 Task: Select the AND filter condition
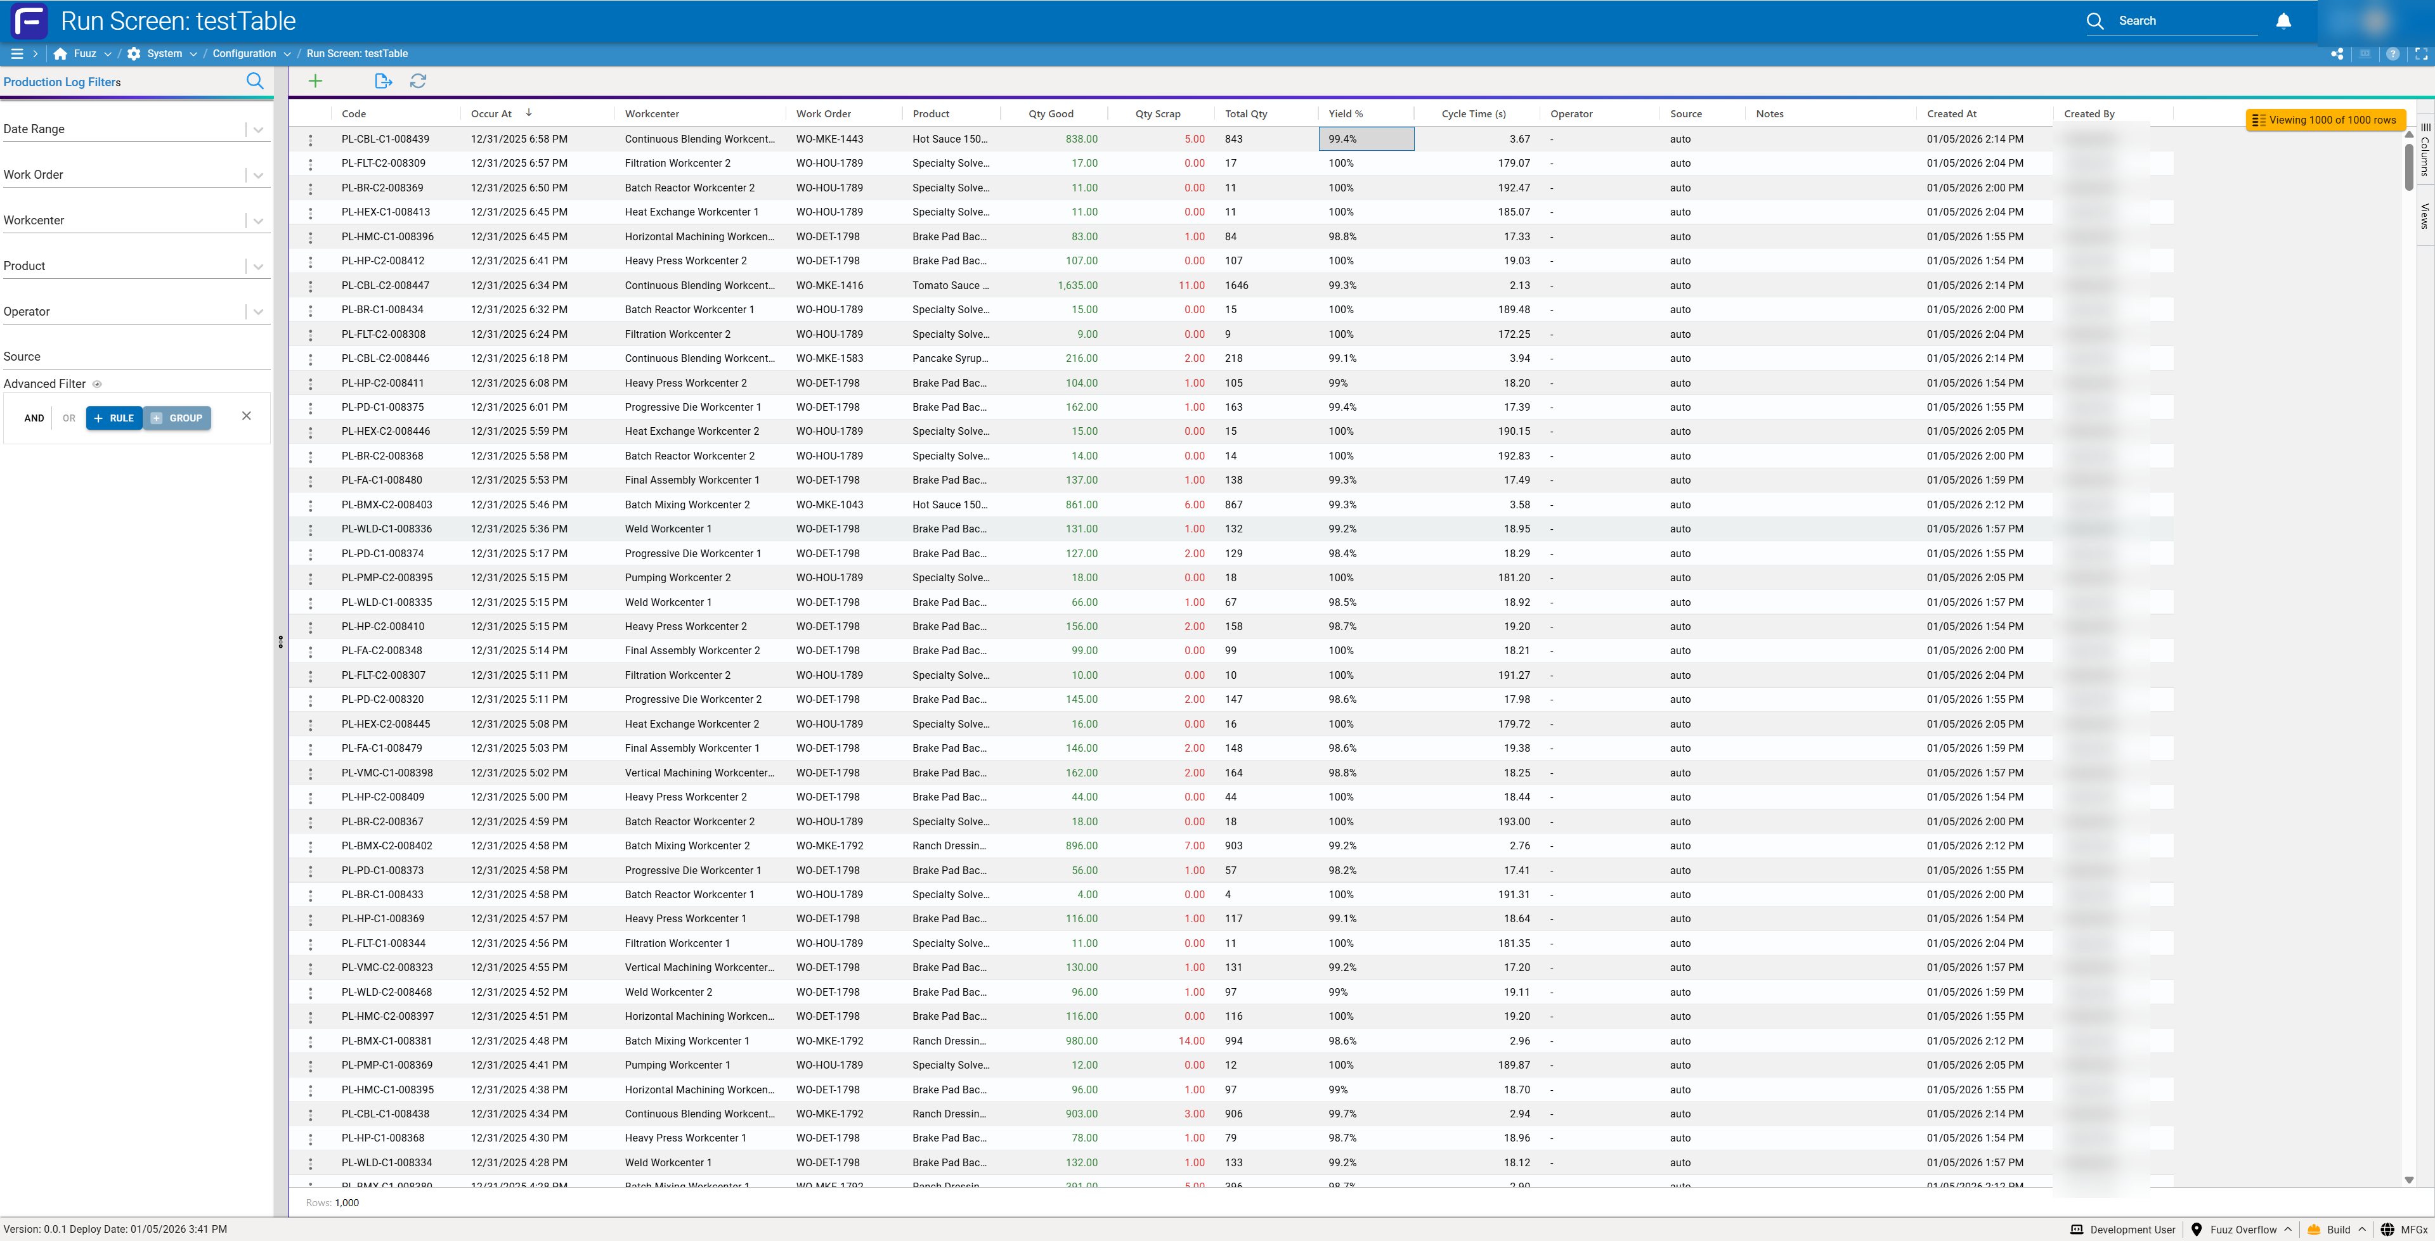[34, 418]
